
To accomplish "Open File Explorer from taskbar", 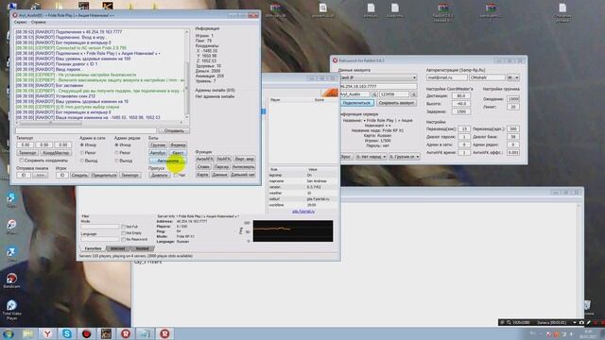I will click(27, 333).
